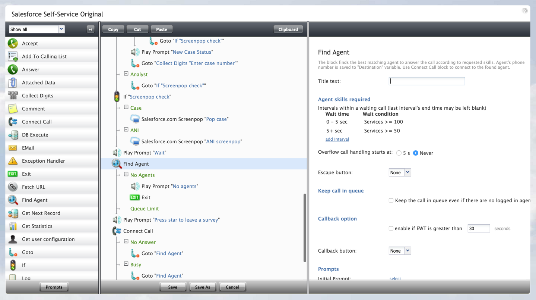The image size is (536, 300).
Task: Click the Add To Calling List icon
Action: point(13,56)
